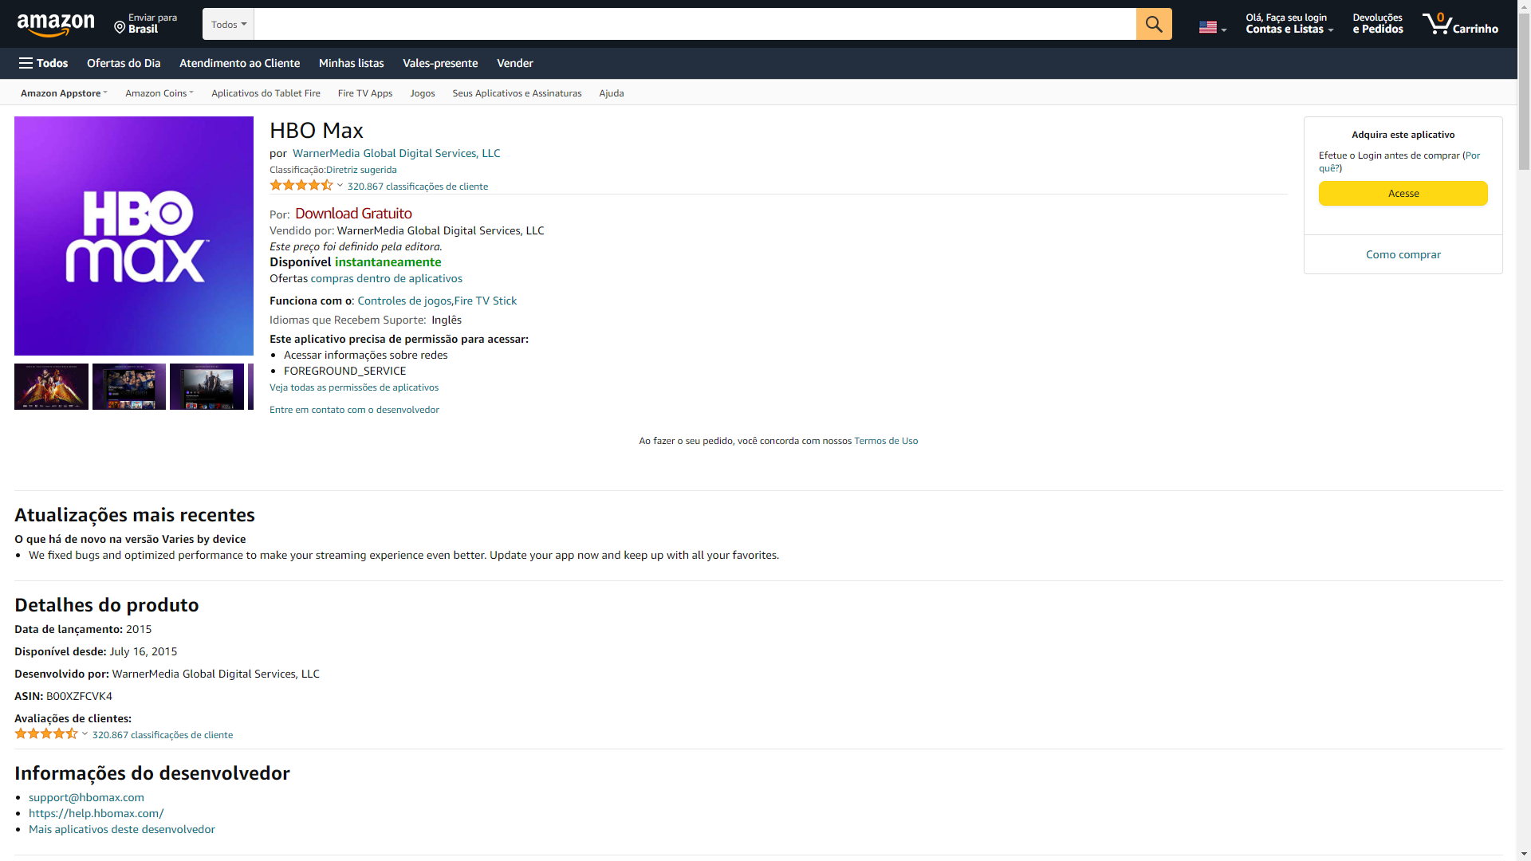Open Atendimento ao Cliente

tap(239, 63)
